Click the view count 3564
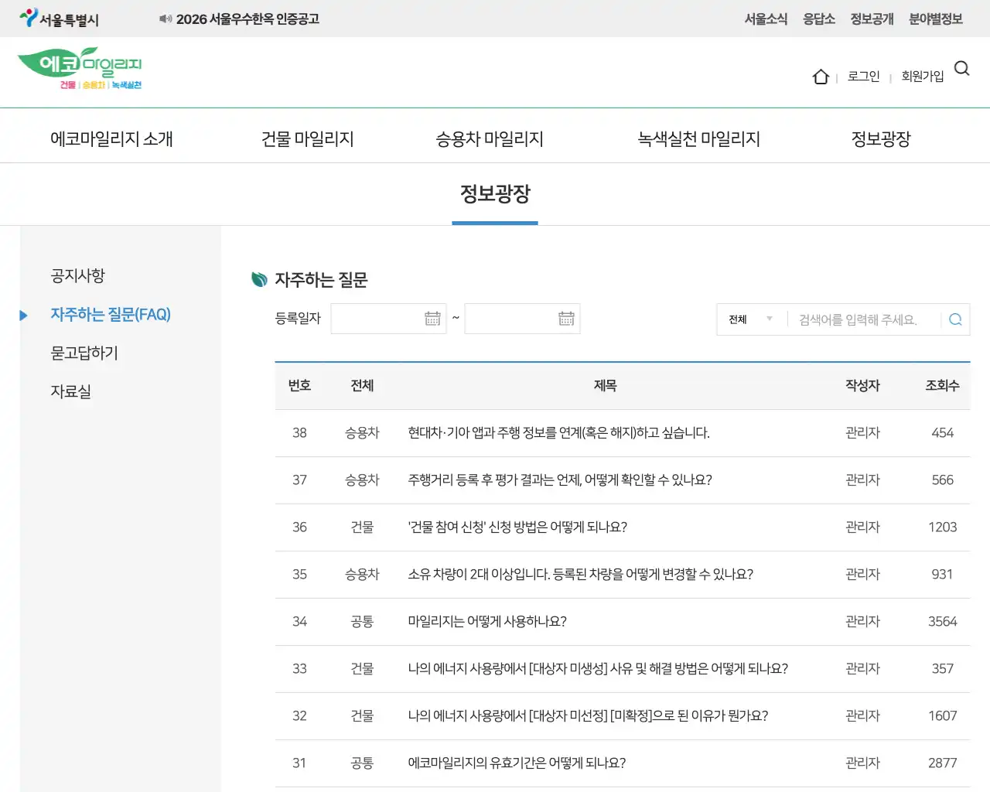The height and width of the screenshot is (792, 990). click(x=942, y=622)
